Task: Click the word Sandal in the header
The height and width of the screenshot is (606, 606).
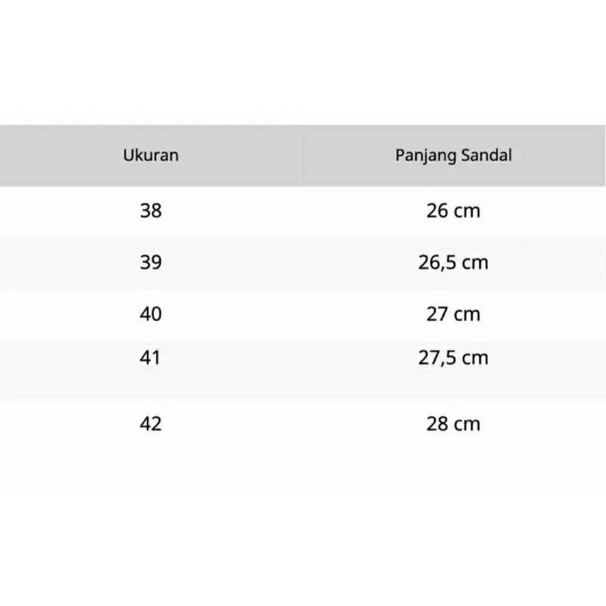Action: pos(485,156)
